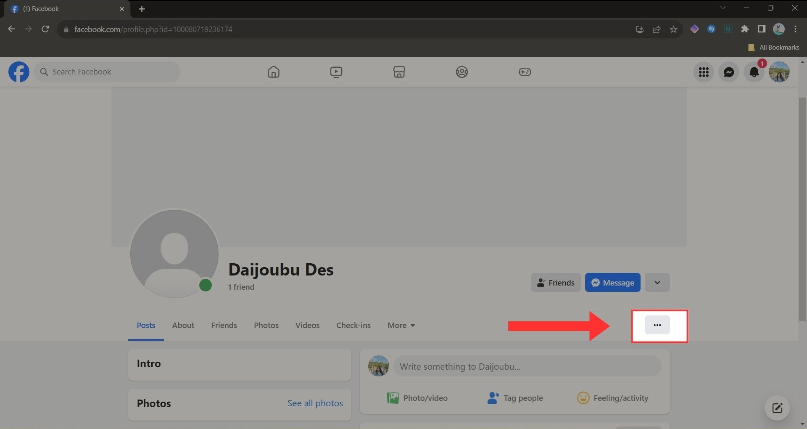
Task: Open the notifications bell
Action: [754, 72]
